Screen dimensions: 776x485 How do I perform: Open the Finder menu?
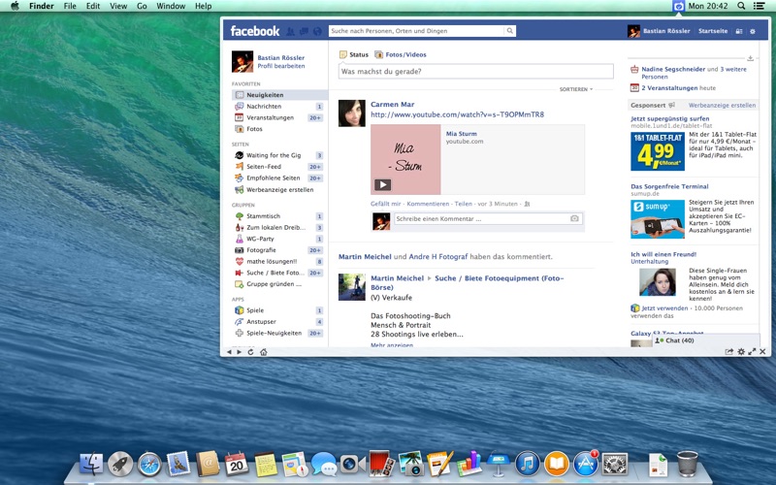click(x=42, y=6)
